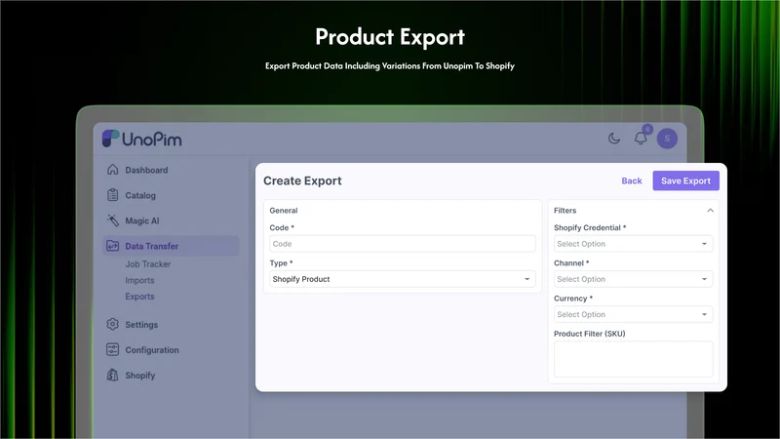Open the Shopify Credential dropdown

[x=633, y=244]
